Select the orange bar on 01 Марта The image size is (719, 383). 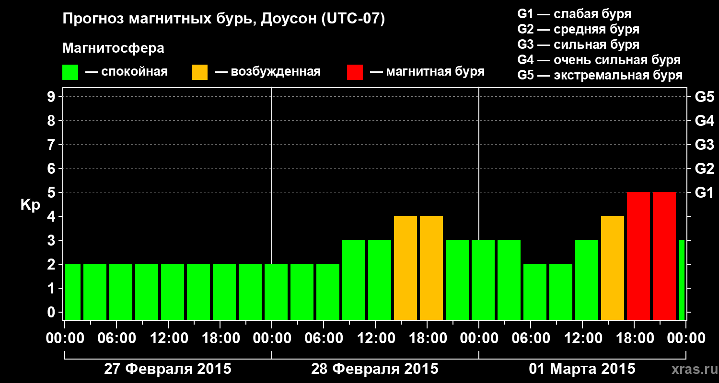[613, 268]
